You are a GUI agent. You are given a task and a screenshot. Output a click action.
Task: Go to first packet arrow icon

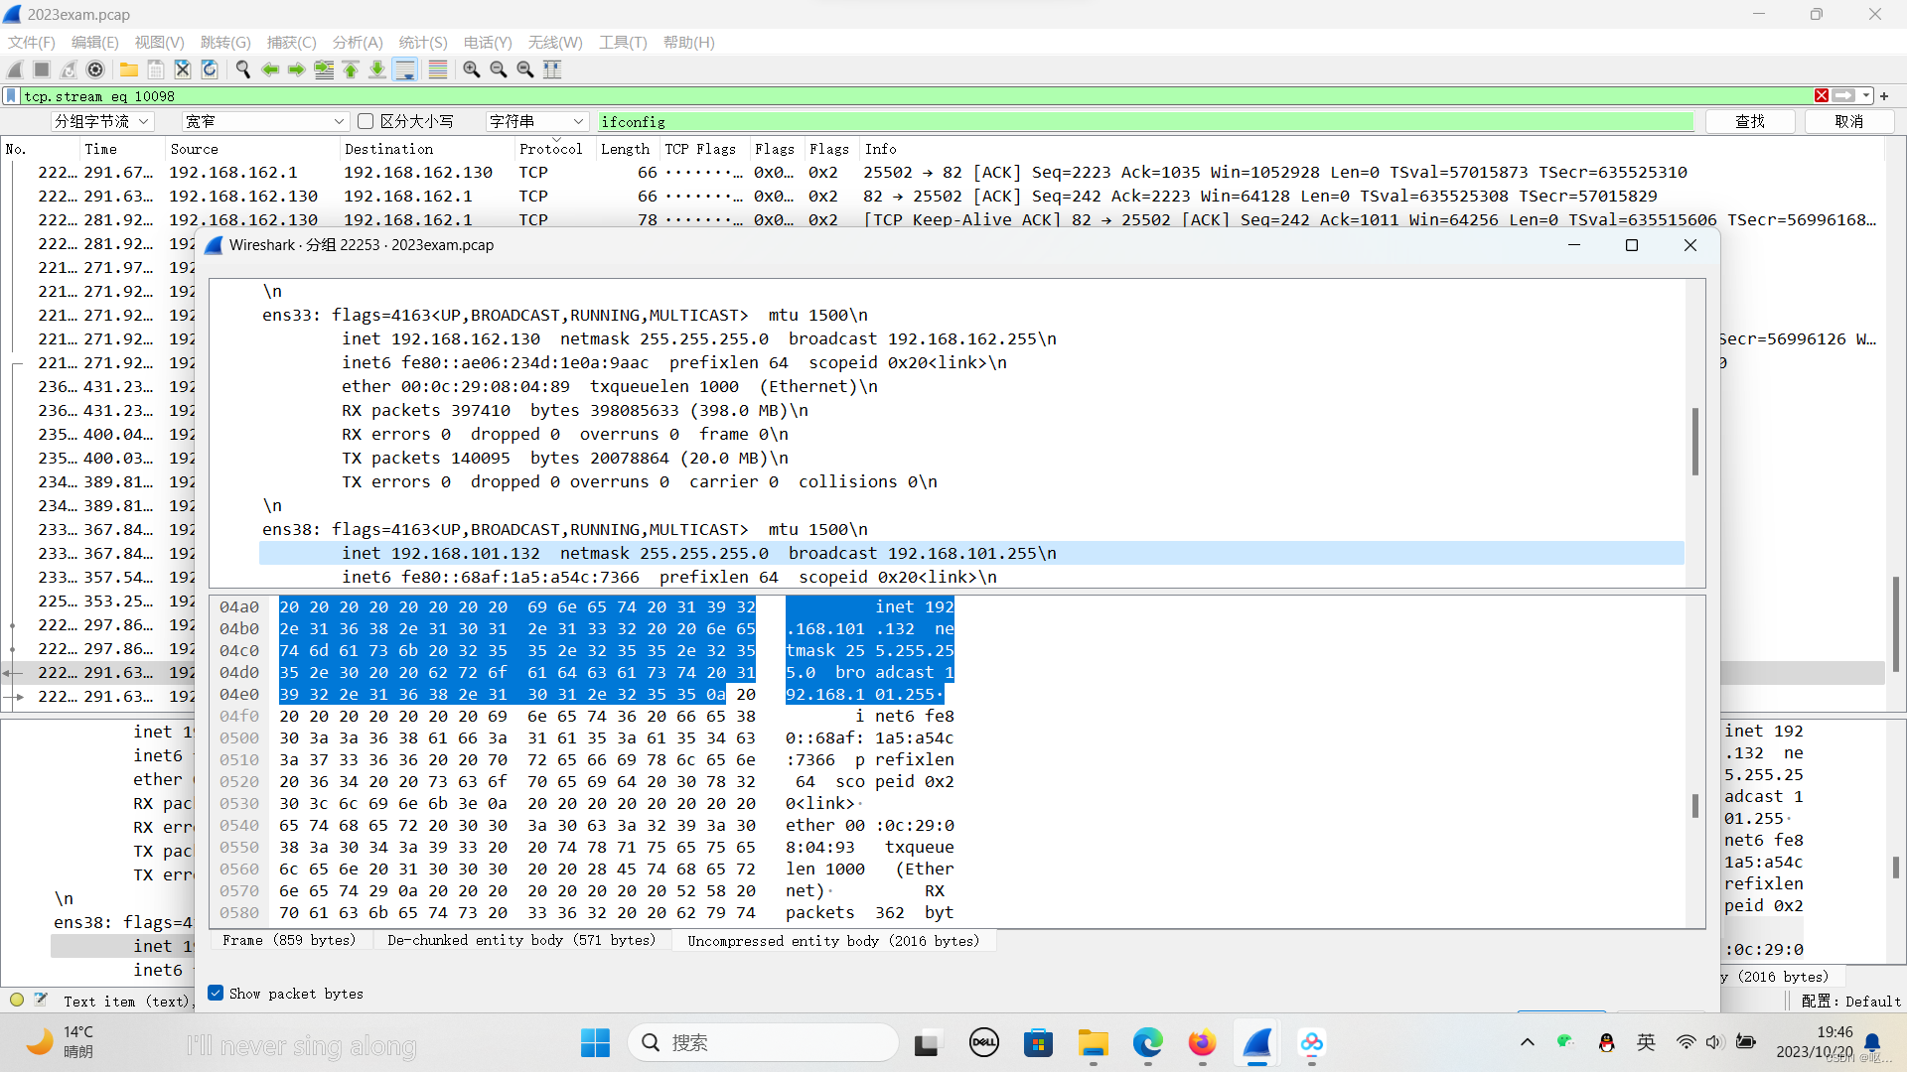351,69
